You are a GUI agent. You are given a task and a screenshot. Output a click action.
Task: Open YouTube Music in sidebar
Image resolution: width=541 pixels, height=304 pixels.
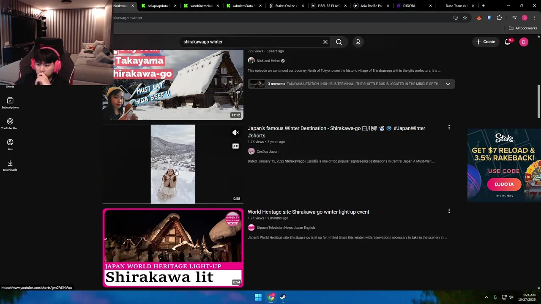[10, 124]
